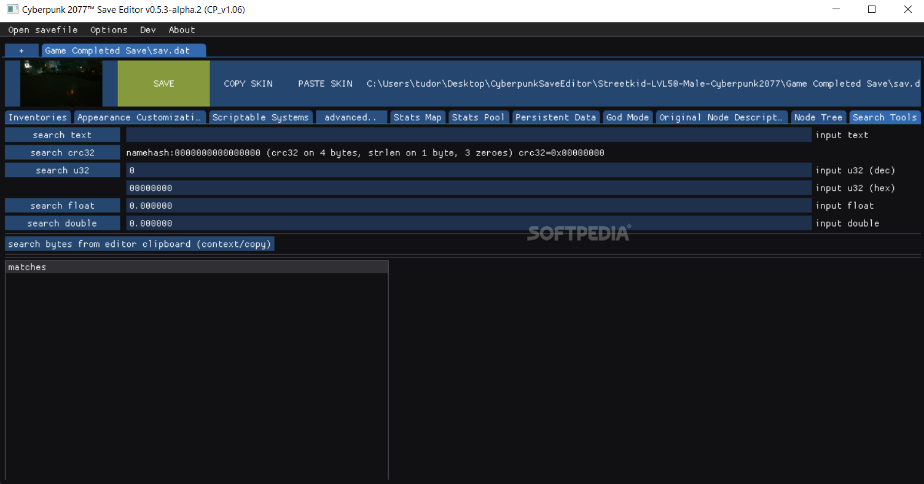This screenshot has width=924, height=484.
Task: Switch to the Stats Pool tab
Action: [x=479, y=117]
